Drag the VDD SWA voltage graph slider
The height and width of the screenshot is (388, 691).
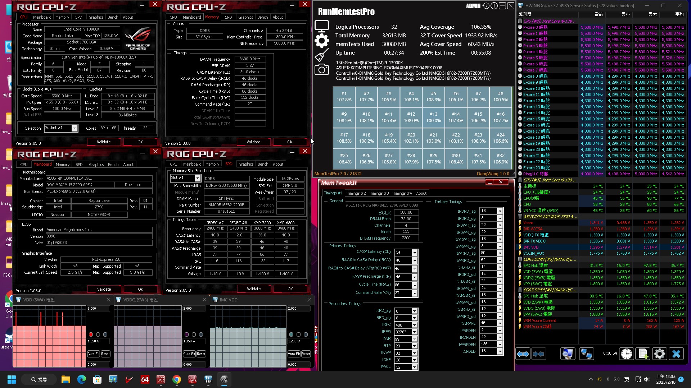coord(91,334)
